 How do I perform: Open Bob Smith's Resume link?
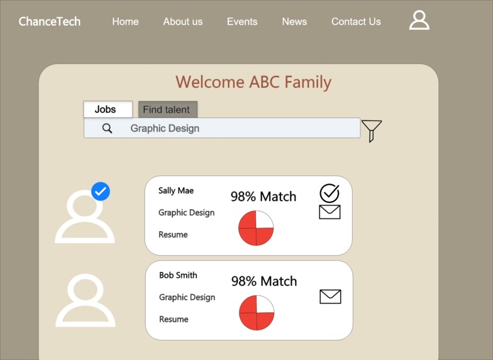click(x=174, y=319)
